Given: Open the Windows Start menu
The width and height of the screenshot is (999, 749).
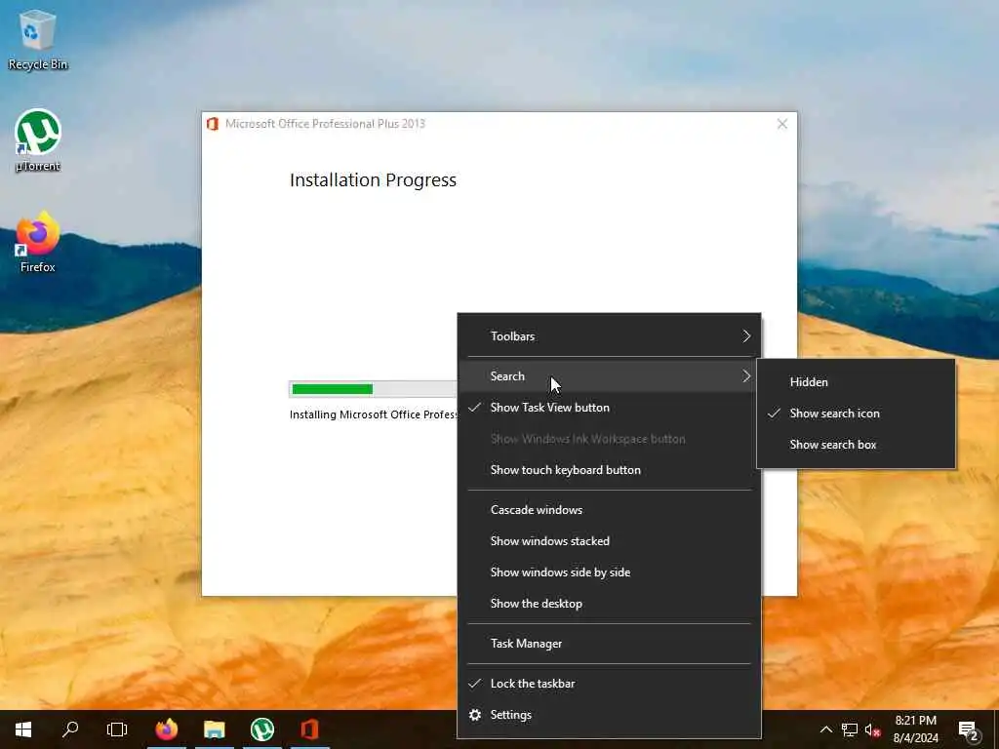Looking at the screenshot, I should [x=23, y=729].
